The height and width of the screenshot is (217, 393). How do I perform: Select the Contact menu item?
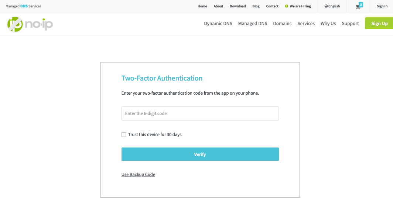[x=272, y=6]
